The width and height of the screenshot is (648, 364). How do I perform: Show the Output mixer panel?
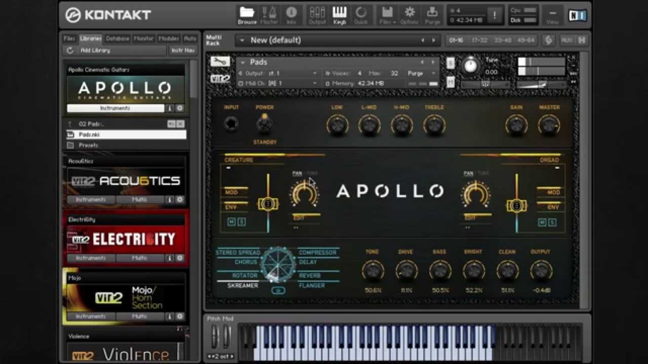[x=317, y=15]
